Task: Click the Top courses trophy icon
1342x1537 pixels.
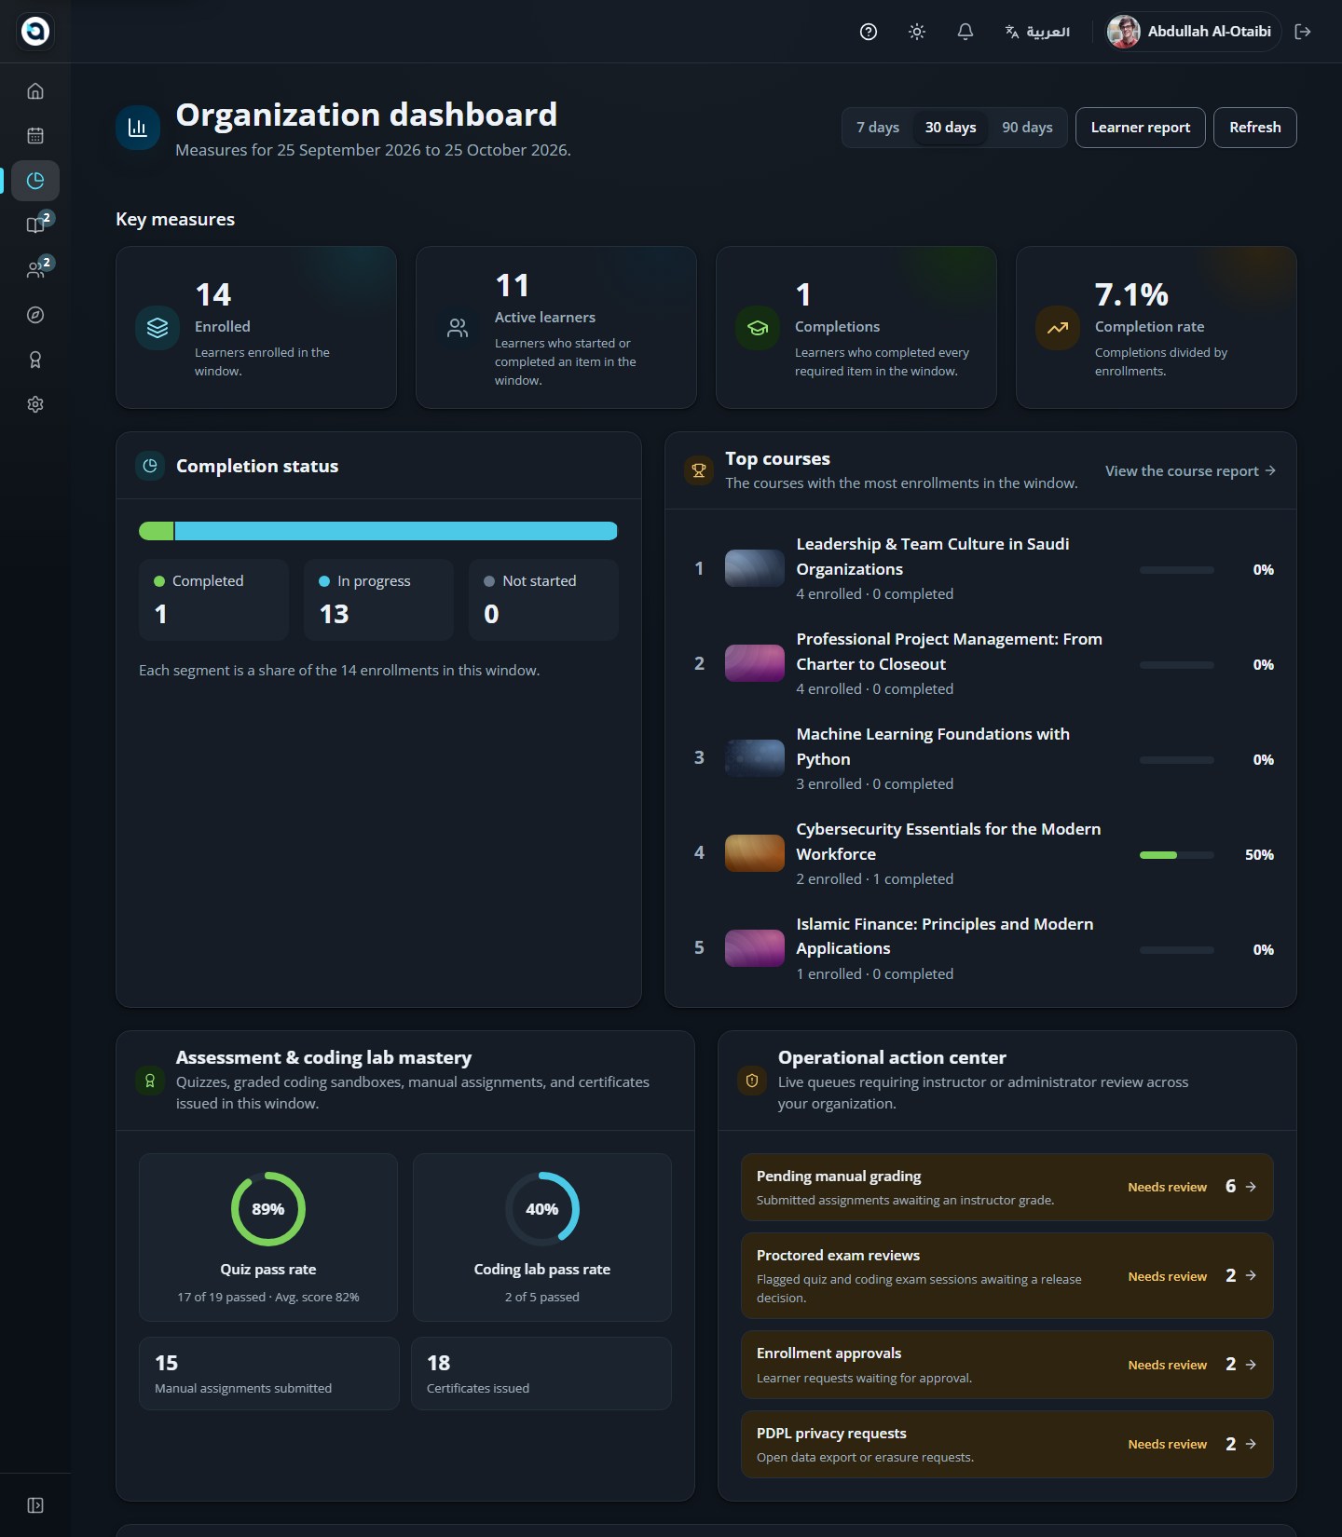Action: (699, 470)
